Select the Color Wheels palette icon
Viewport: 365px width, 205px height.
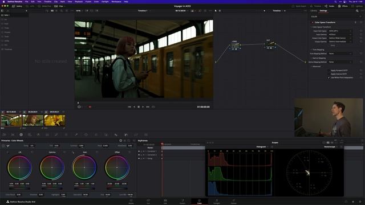(x=21, y=135)
